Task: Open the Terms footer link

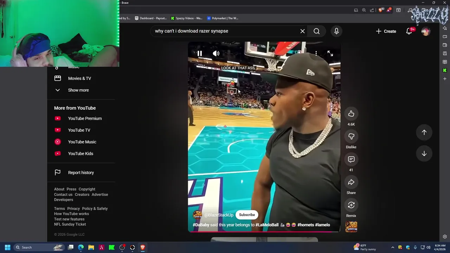Action: [59, 208]
